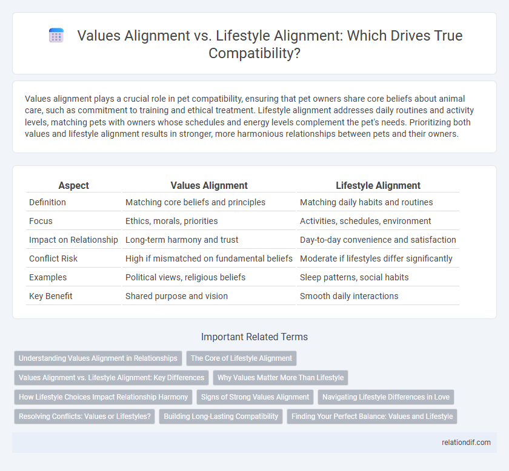Screen dimensions: 509x471
Task: Open 'Resolving Conflicts: Values or Lifestyles?' tag
Action: 85,417
